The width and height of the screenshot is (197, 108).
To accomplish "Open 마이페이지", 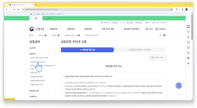I will pyautogui.click(x=139, y=23).
